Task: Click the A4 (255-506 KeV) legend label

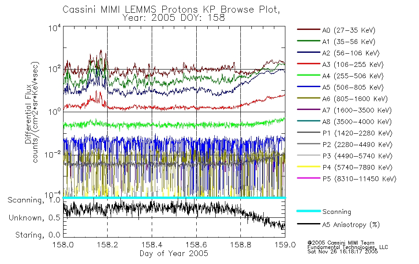Action: (353, 76)
